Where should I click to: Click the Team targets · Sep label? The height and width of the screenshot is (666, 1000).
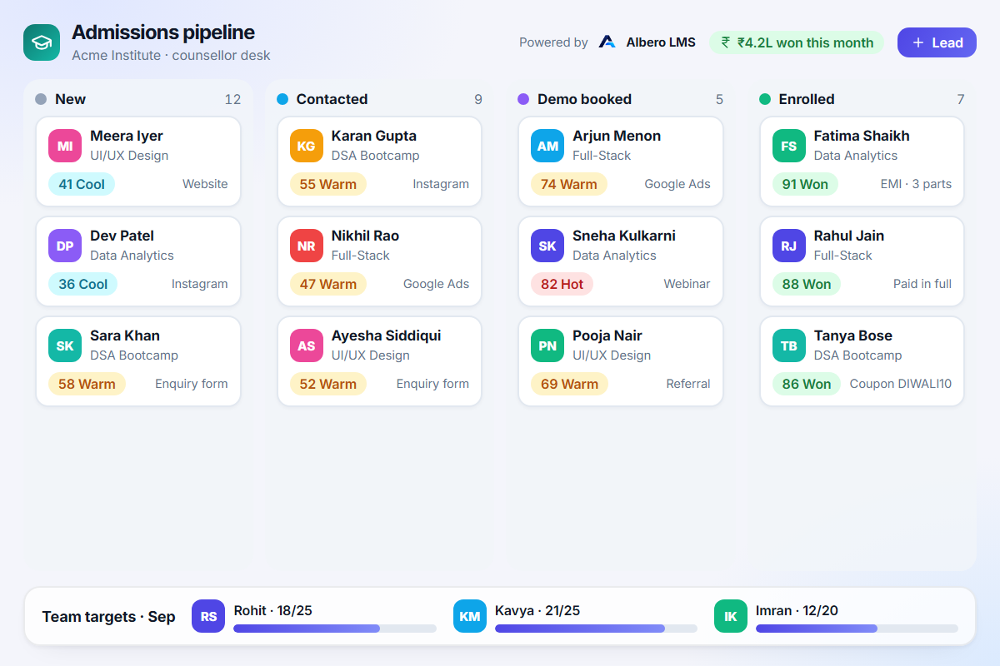pyautogui.click(x=109, y=617)
